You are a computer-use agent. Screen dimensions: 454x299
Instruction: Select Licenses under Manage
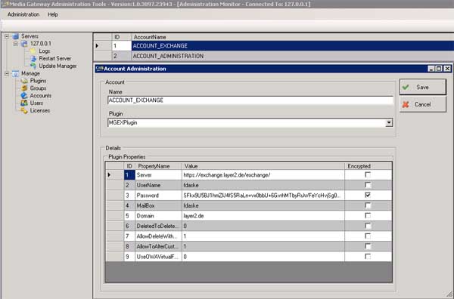tap(40, 111)
